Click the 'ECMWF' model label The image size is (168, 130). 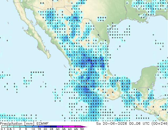pyautogui.click(x=43, y=124)
